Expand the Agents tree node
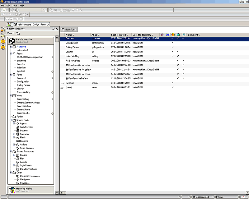This screenshot has height=199, width=249. [14, 123]
